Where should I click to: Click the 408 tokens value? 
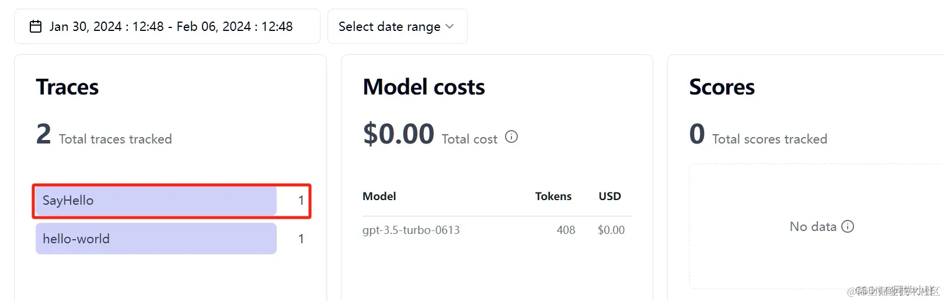tap(566, 230)
